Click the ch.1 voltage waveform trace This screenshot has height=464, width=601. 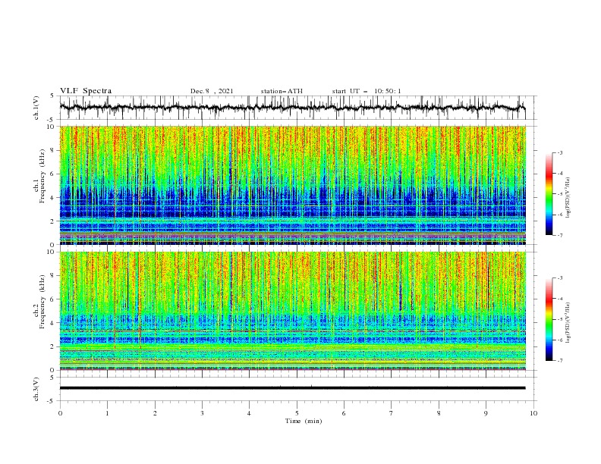coord(292,108)
